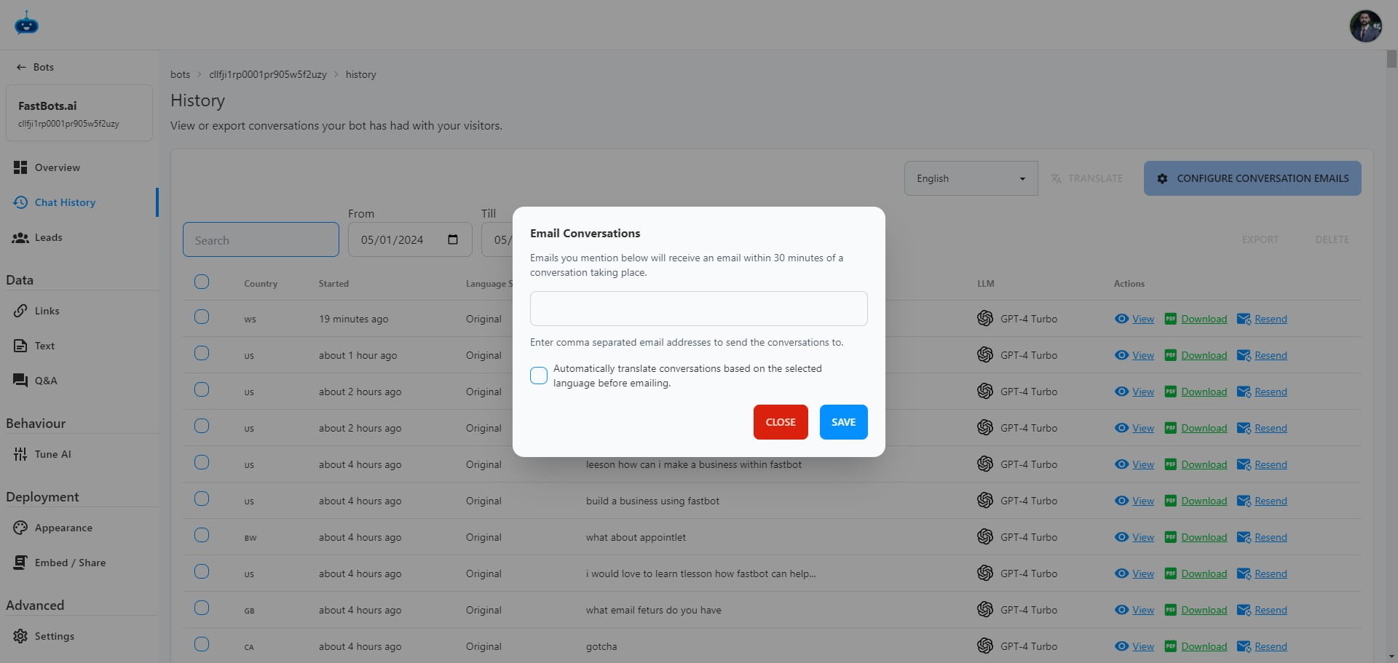Click PDF icon in 'what email feturs' row
The image size is (1398, 663).
click(1170, 610)
